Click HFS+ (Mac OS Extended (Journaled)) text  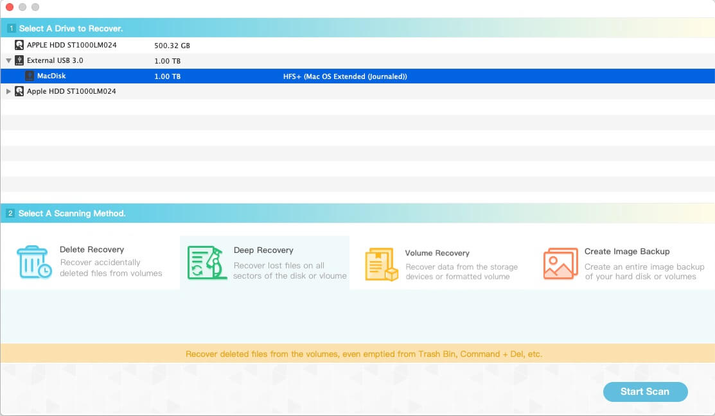345,76
